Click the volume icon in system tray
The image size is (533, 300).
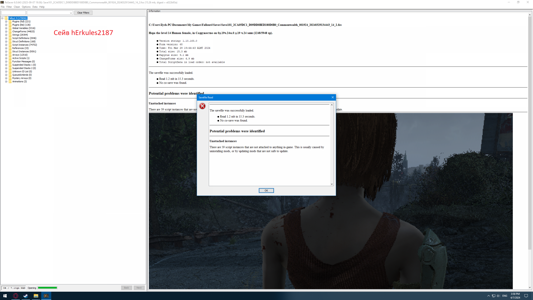[x=498, y=296]
